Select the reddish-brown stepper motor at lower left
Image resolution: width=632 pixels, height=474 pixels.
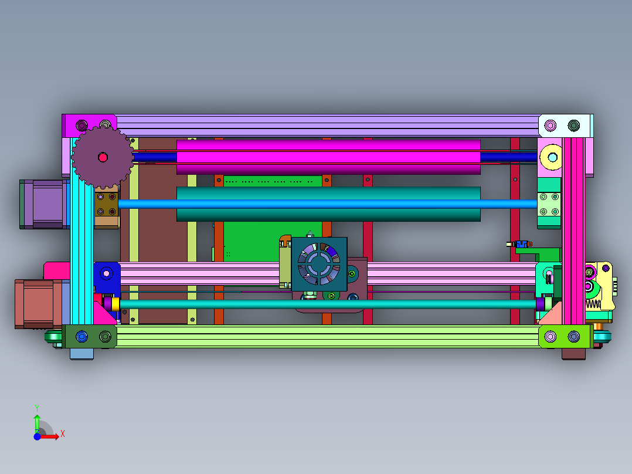pyautogui.click(x=38, y=304)
